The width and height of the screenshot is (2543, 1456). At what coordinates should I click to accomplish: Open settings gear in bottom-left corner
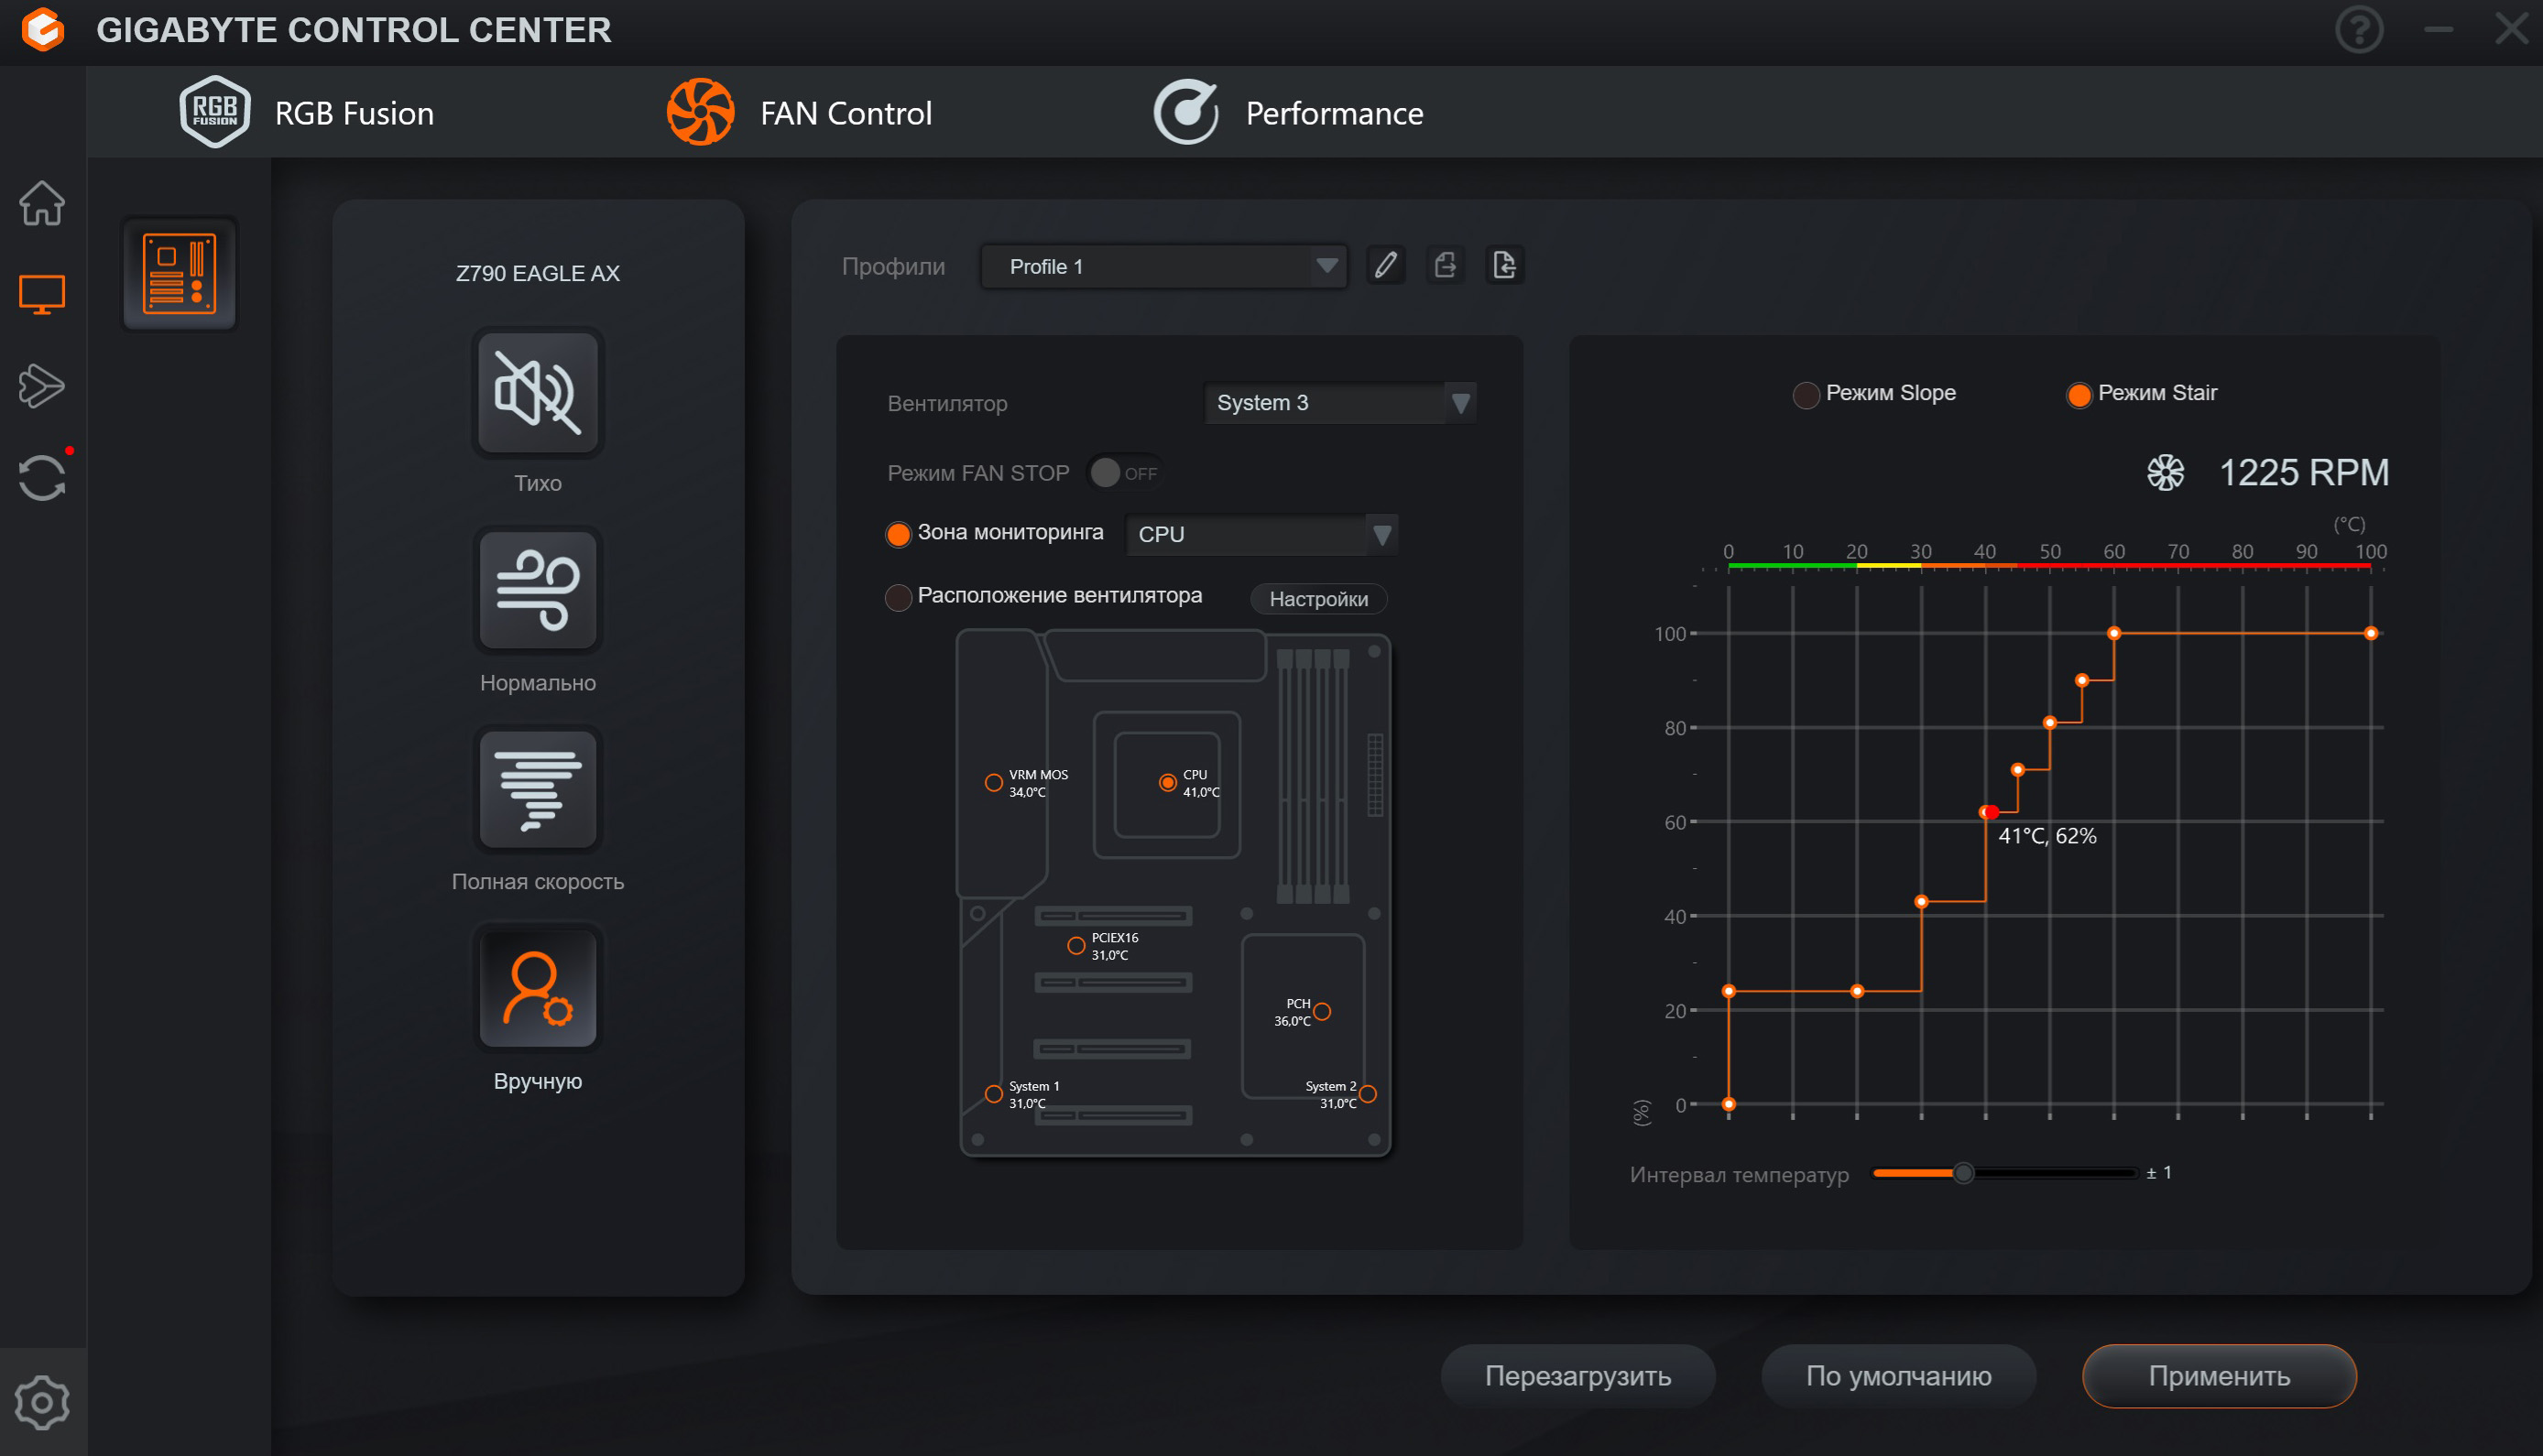(x=42, y=1402)
